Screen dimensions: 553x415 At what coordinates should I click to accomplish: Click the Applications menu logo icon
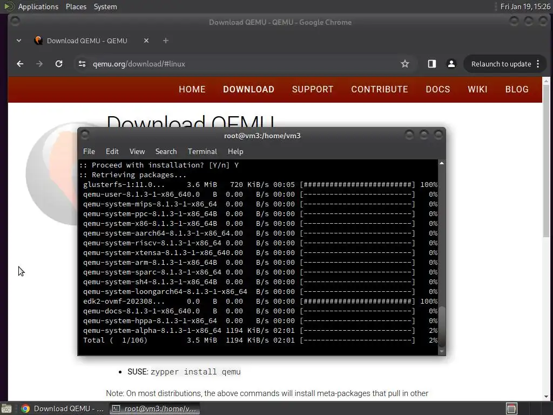coord(9,6)
